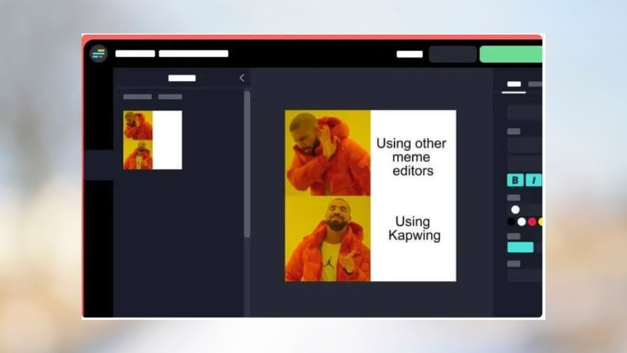
Task: Select the "Using other meme editors" text
Action: [x=411, y=157]
